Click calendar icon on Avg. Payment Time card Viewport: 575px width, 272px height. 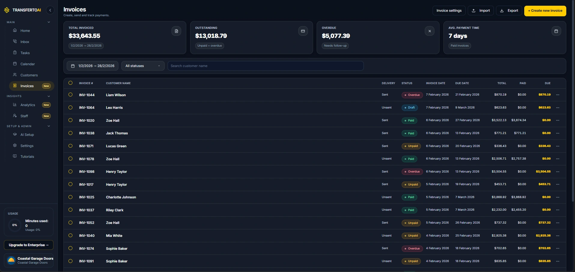(556, 31)
